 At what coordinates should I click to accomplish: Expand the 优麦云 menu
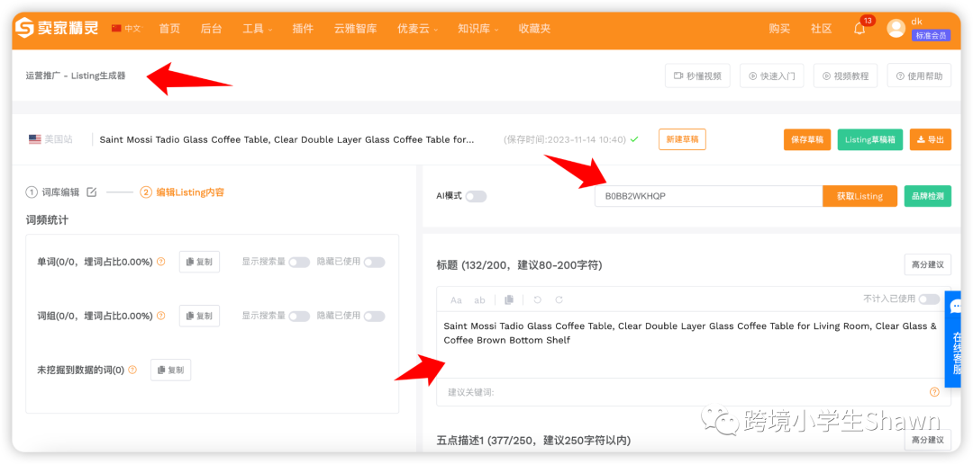(x=418, y=29)
